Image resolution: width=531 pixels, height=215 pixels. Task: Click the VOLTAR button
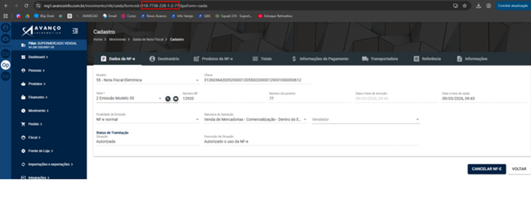pyautogui.click(x=519, y=169)
